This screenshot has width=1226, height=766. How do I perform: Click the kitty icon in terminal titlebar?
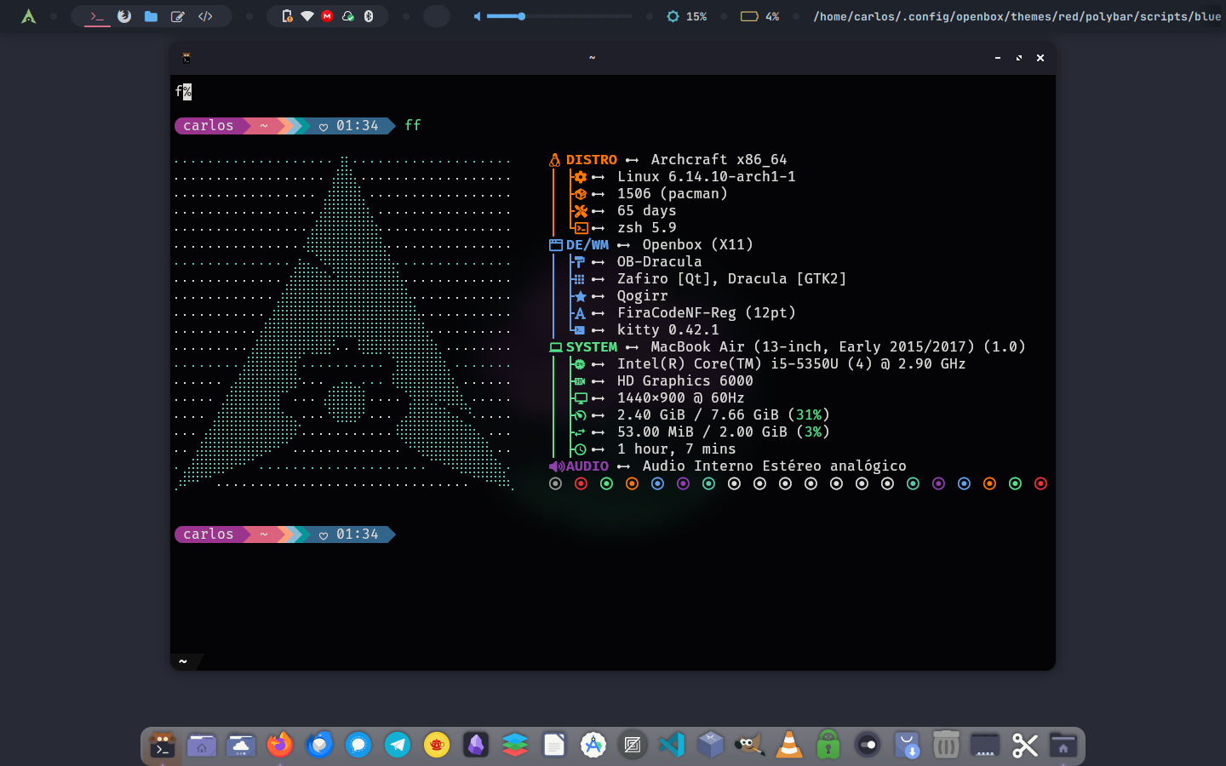pos(186,58)
